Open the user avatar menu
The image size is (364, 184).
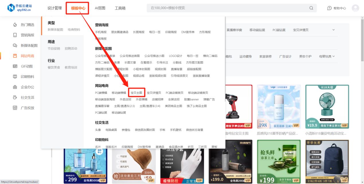pyautogui.click(x=356, y=8)
